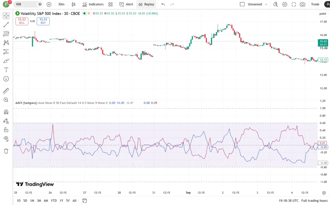Open the go to date calendar
330x205 pixels.
tap(84, 200)
